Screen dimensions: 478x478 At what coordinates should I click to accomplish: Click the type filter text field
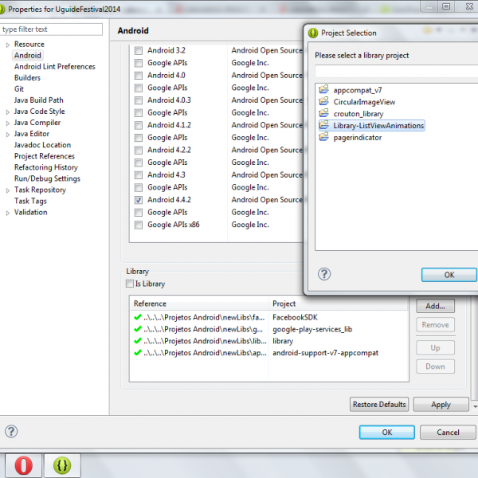pos(51,29)
